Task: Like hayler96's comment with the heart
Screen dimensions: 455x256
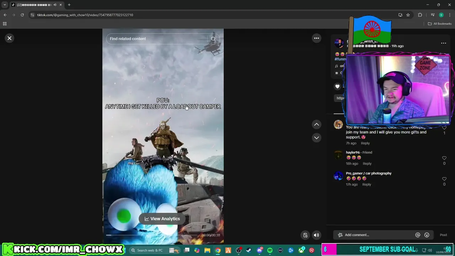Action: [x=444, y=158]
